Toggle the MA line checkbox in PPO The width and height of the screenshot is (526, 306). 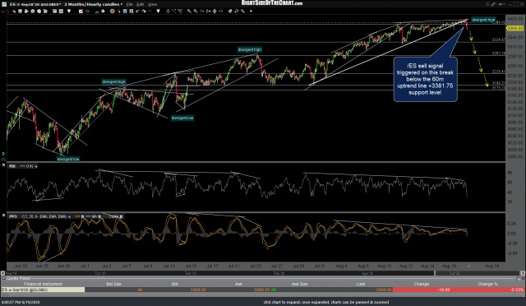99,216
